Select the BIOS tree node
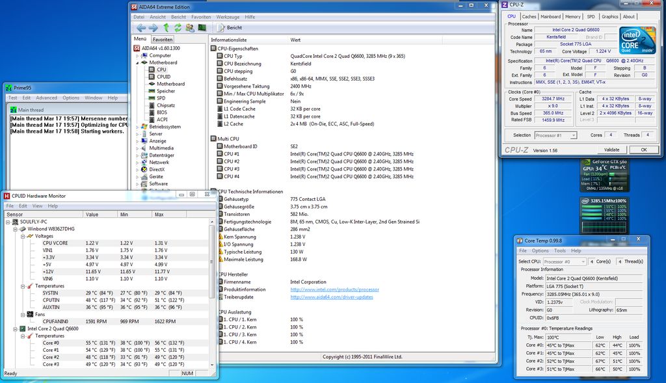Viewport: 666px width, 383px height. [162, 112]
